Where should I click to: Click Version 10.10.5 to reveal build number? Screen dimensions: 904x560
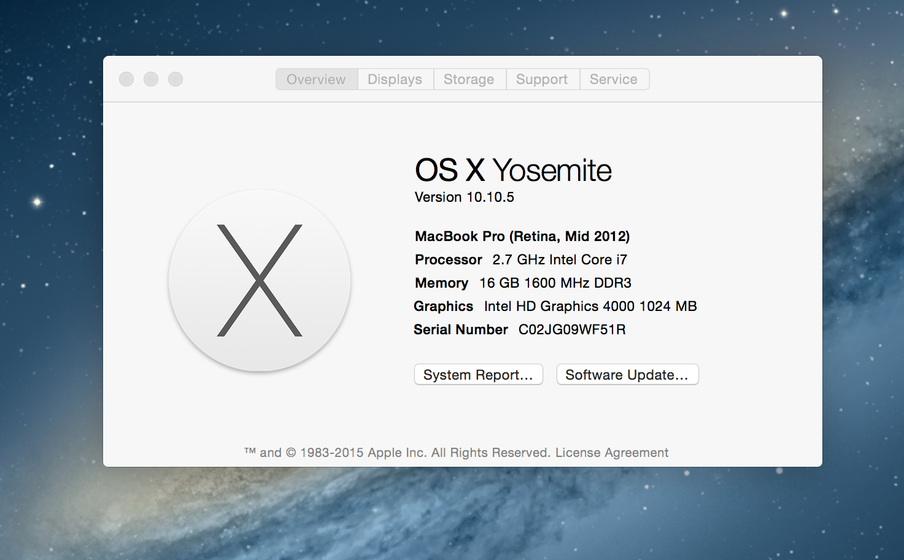pos(464,197)
